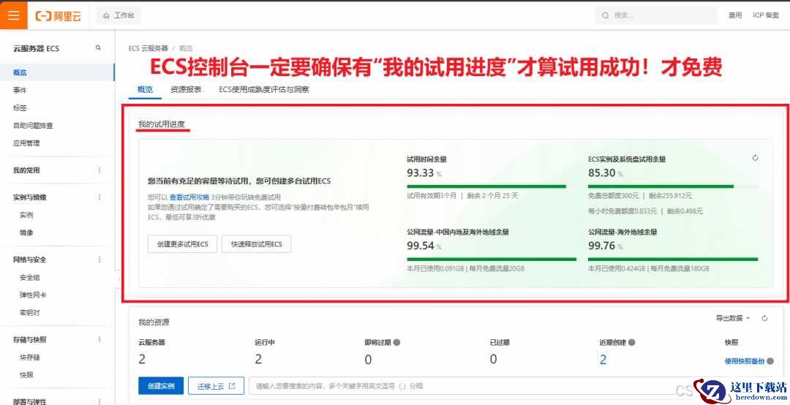This screenshot has width=790, height=405.
Task: Click the 云服务器 count 2
Action: (x=143, y=360)
